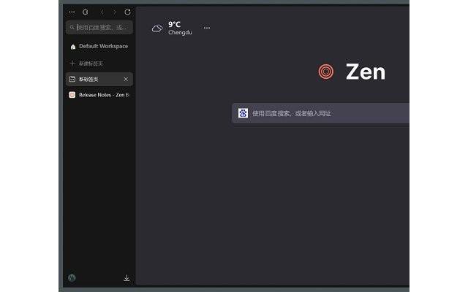Reload the page with the refresh icon
The image size is (468, 292).
(127, 12)
